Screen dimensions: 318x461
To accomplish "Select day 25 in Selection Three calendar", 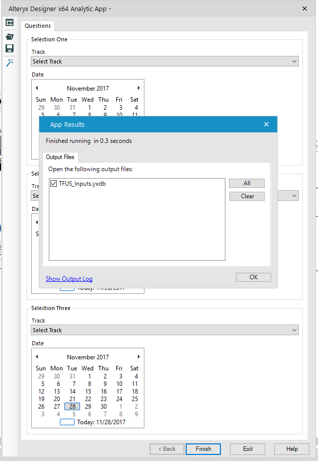I will tap(135, 399).
